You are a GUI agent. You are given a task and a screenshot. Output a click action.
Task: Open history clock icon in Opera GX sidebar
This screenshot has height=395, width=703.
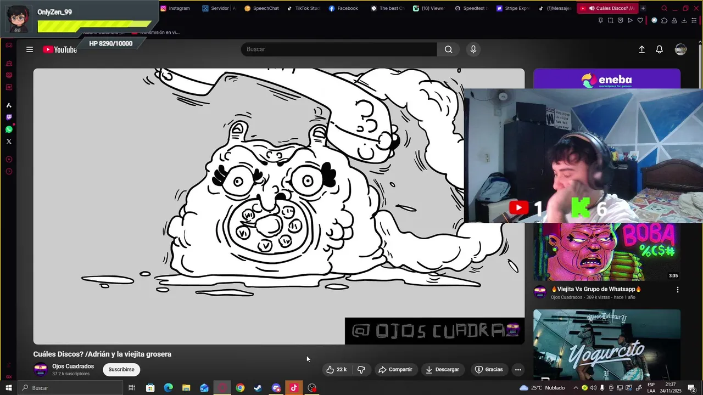point(9,172)
